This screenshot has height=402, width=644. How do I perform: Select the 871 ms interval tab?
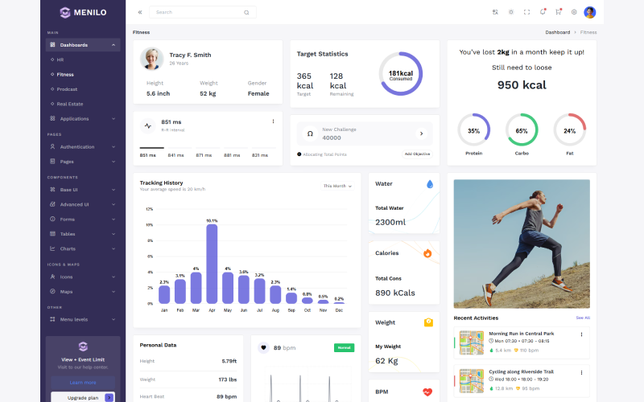204,155
